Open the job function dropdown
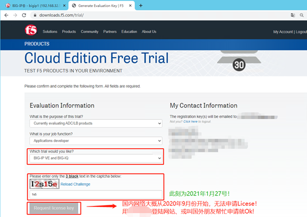The height and width of the screenshot is (217, 307). (96, 141)
